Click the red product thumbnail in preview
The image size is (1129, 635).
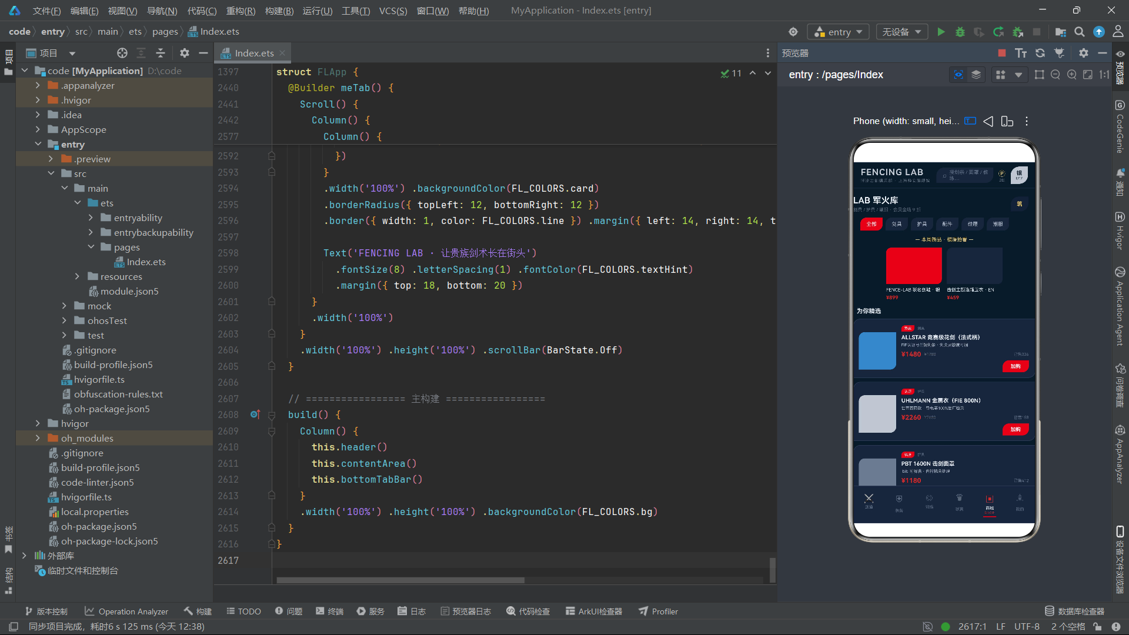click(x=914, y=266)
